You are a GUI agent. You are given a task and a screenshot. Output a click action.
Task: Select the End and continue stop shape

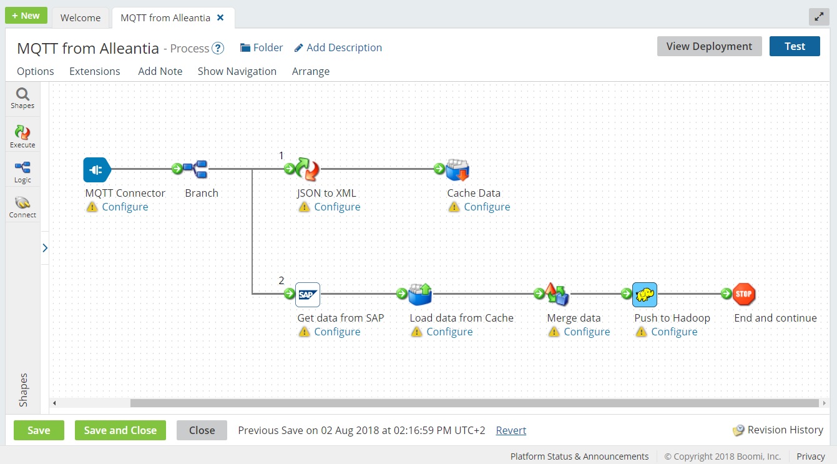pos(744,294)
